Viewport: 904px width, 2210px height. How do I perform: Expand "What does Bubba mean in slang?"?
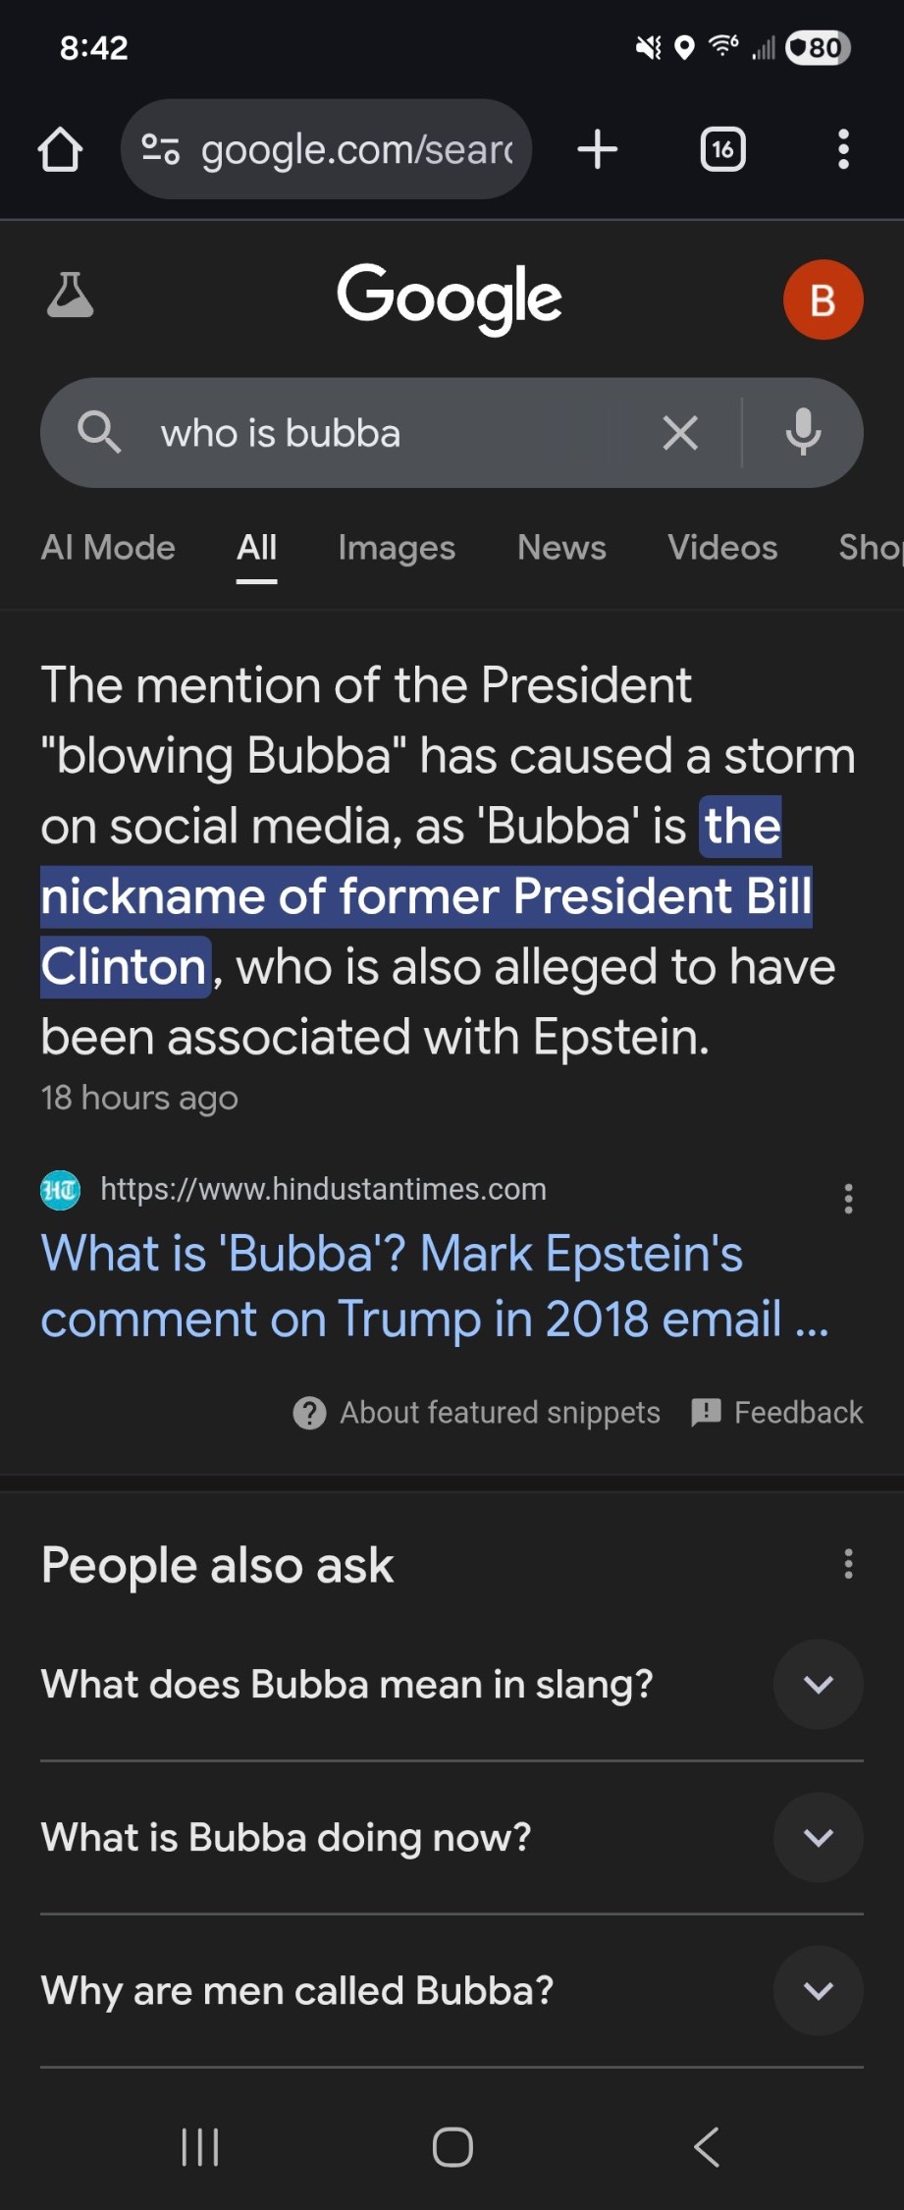point(818,1685)
